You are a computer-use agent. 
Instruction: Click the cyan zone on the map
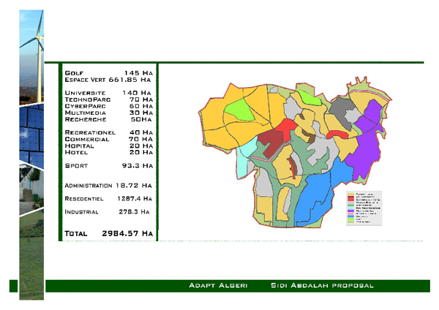(x=244, y=165)
